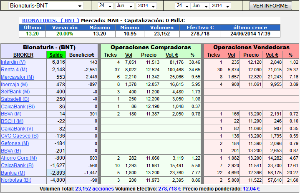Open the start date month dropdown

125,6
